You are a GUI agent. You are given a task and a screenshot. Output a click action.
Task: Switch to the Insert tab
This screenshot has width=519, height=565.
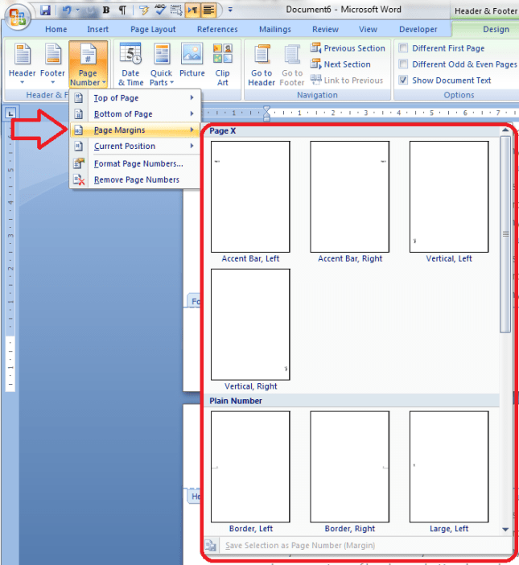97,29
